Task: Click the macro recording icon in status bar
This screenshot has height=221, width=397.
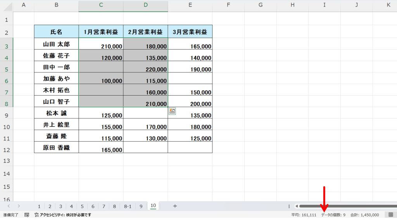Action: pos(27,215)
